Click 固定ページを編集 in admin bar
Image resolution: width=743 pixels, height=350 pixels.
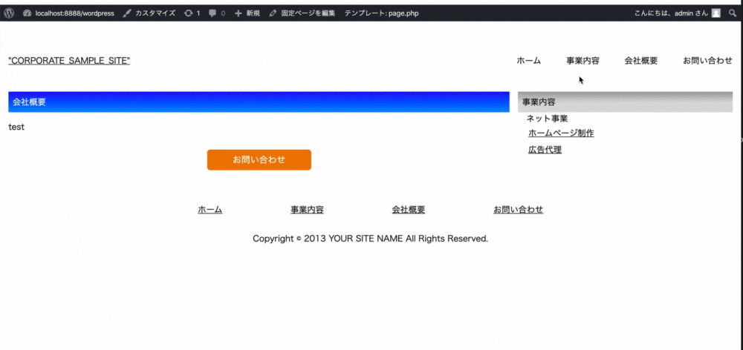coord(302,13)
